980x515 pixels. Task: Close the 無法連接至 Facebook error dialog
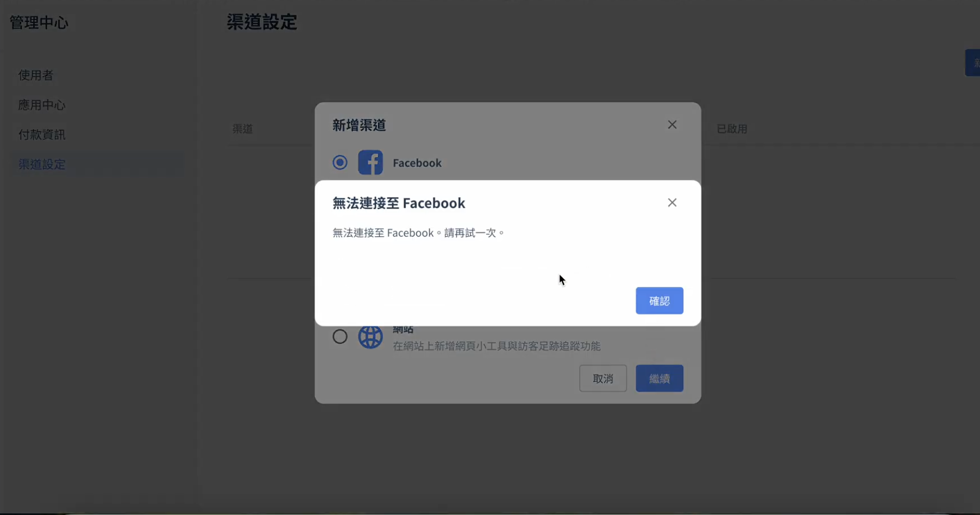point(672,203)
